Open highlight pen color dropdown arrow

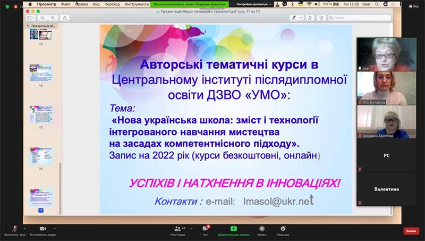tap(301, 18)
